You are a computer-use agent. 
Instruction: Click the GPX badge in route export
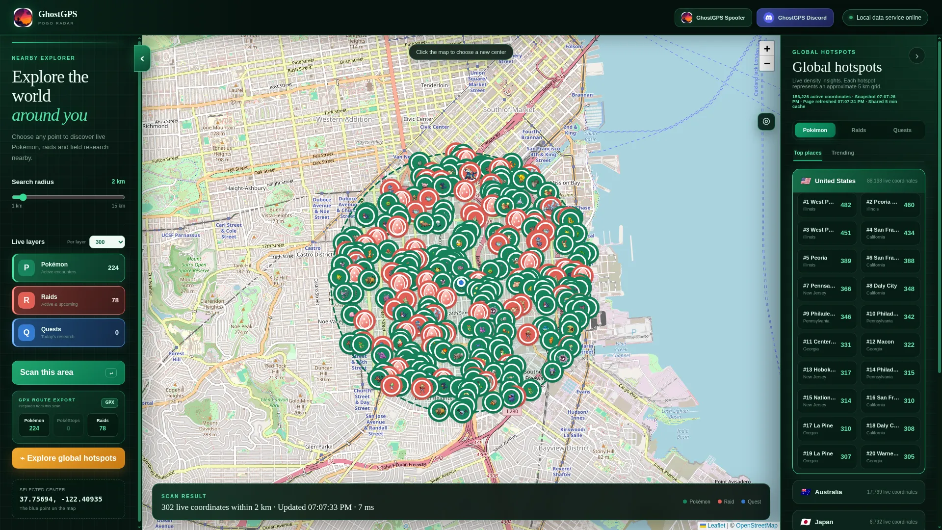[109, 403]
